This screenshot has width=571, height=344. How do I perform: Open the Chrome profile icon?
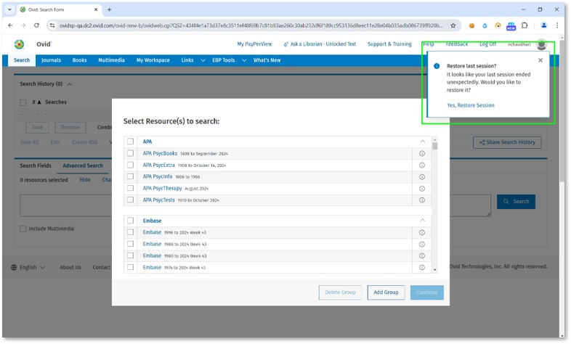543,25
